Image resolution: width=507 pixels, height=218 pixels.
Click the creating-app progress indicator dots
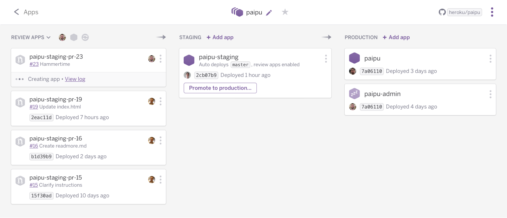pos(20,79)
